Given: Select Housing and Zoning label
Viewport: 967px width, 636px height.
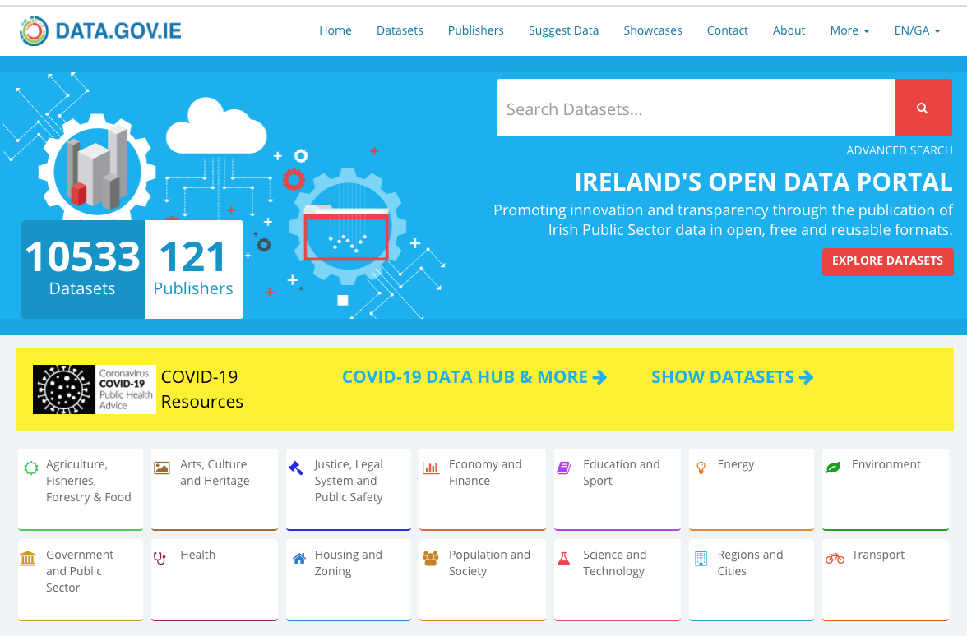Looking at the screenshot, I should click(x=349, y=564).
